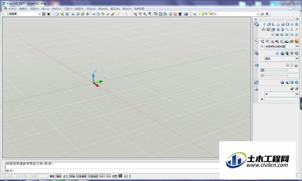This screenshot has height=181, width=302.
Task: Select the Wedge solid tool
Action: (x=273, y=24)
